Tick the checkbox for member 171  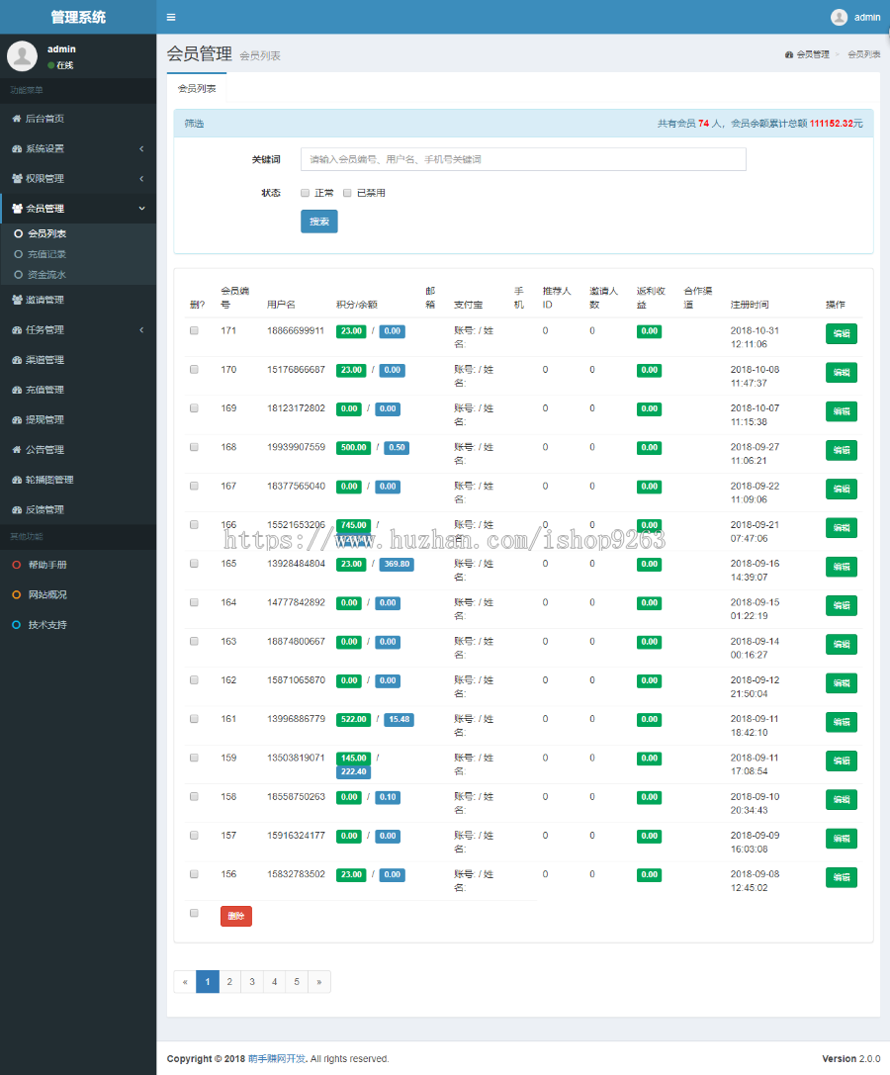click(194, 330)
